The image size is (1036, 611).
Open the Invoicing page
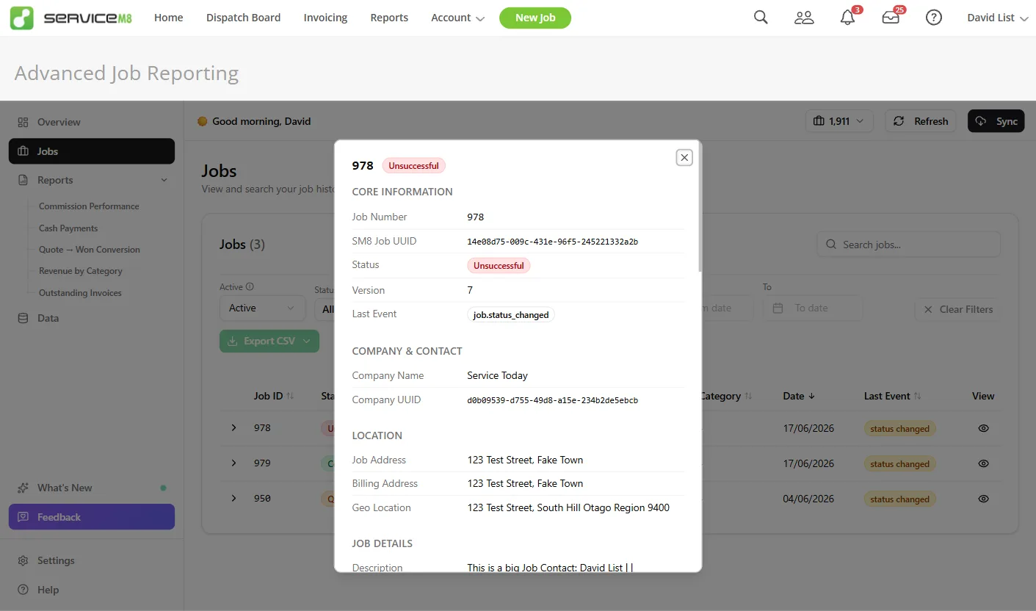pos(325,18)
